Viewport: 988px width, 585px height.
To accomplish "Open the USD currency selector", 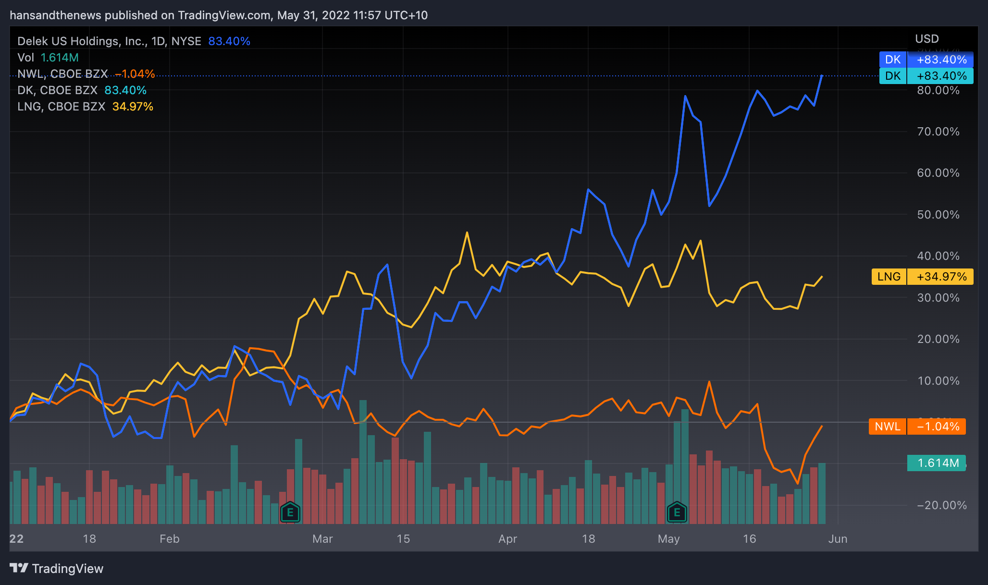I will point(926,39).
